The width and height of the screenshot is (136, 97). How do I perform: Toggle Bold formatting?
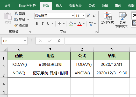37,24
